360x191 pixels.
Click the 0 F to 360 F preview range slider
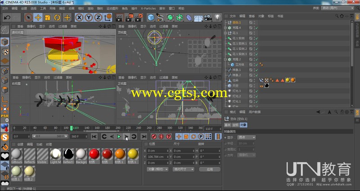[x=50, y=137]
